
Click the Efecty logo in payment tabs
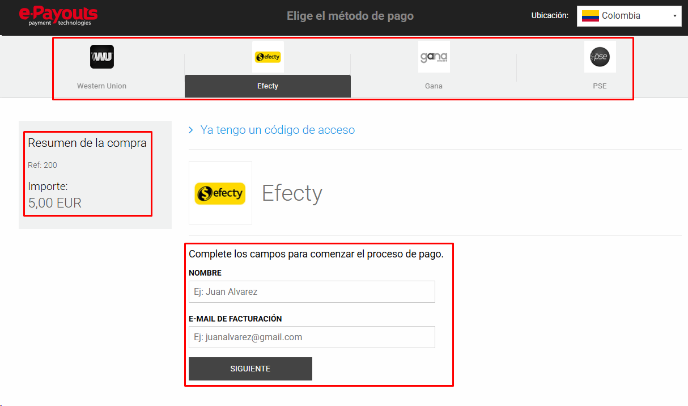point(268,57)
